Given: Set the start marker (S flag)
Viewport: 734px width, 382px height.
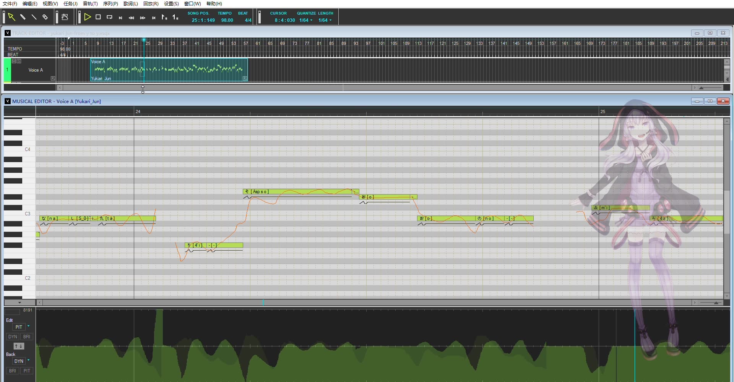Looking at the screenshot, I should click(x=164, y=17).
